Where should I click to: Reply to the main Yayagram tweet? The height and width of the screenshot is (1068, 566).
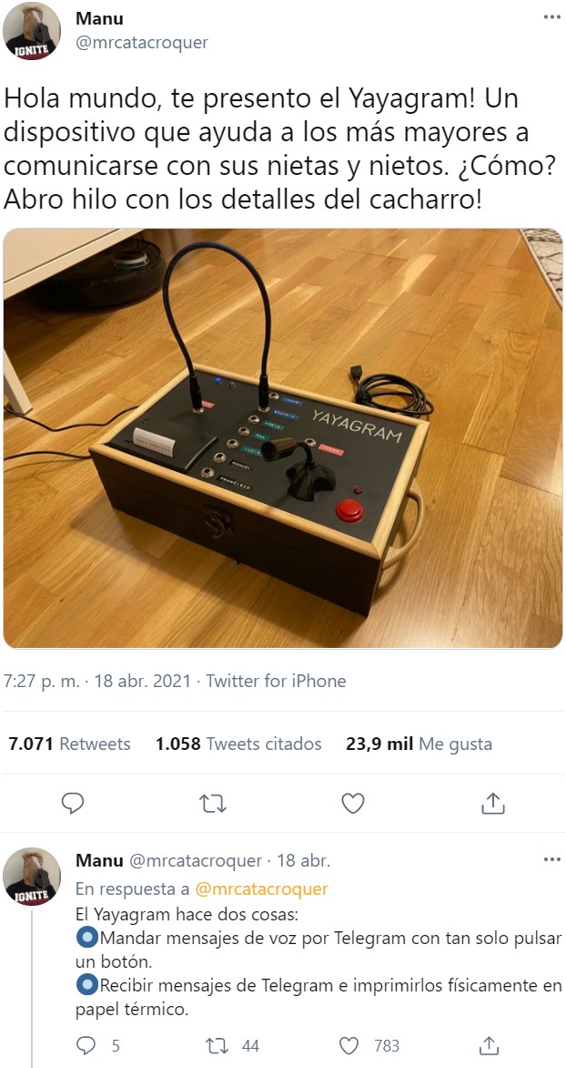(73, 804)
